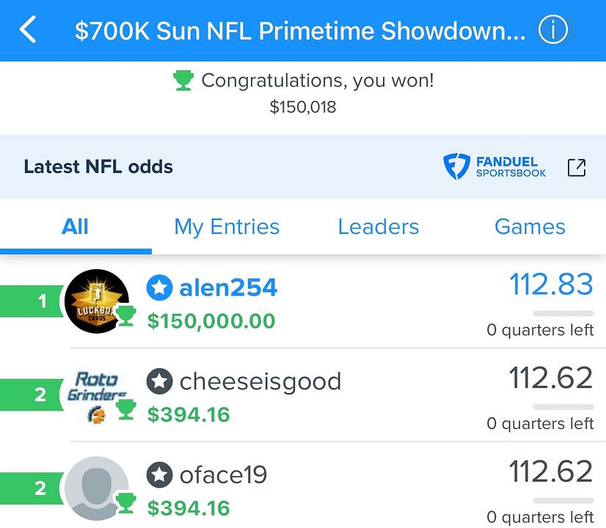Tap the back arrow in the header
This screenshot has height=528, width=606.
pos(28,29)
